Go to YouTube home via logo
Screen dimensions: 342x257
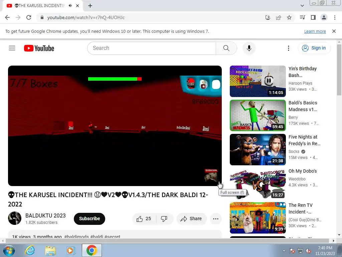pos(39,48)
